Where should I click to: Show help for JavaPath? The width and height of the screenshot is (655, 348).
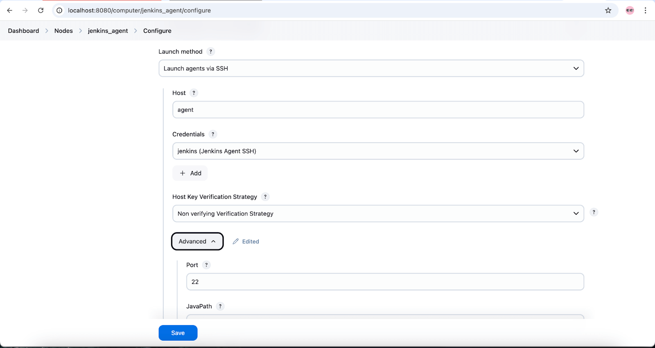(220, 306)
